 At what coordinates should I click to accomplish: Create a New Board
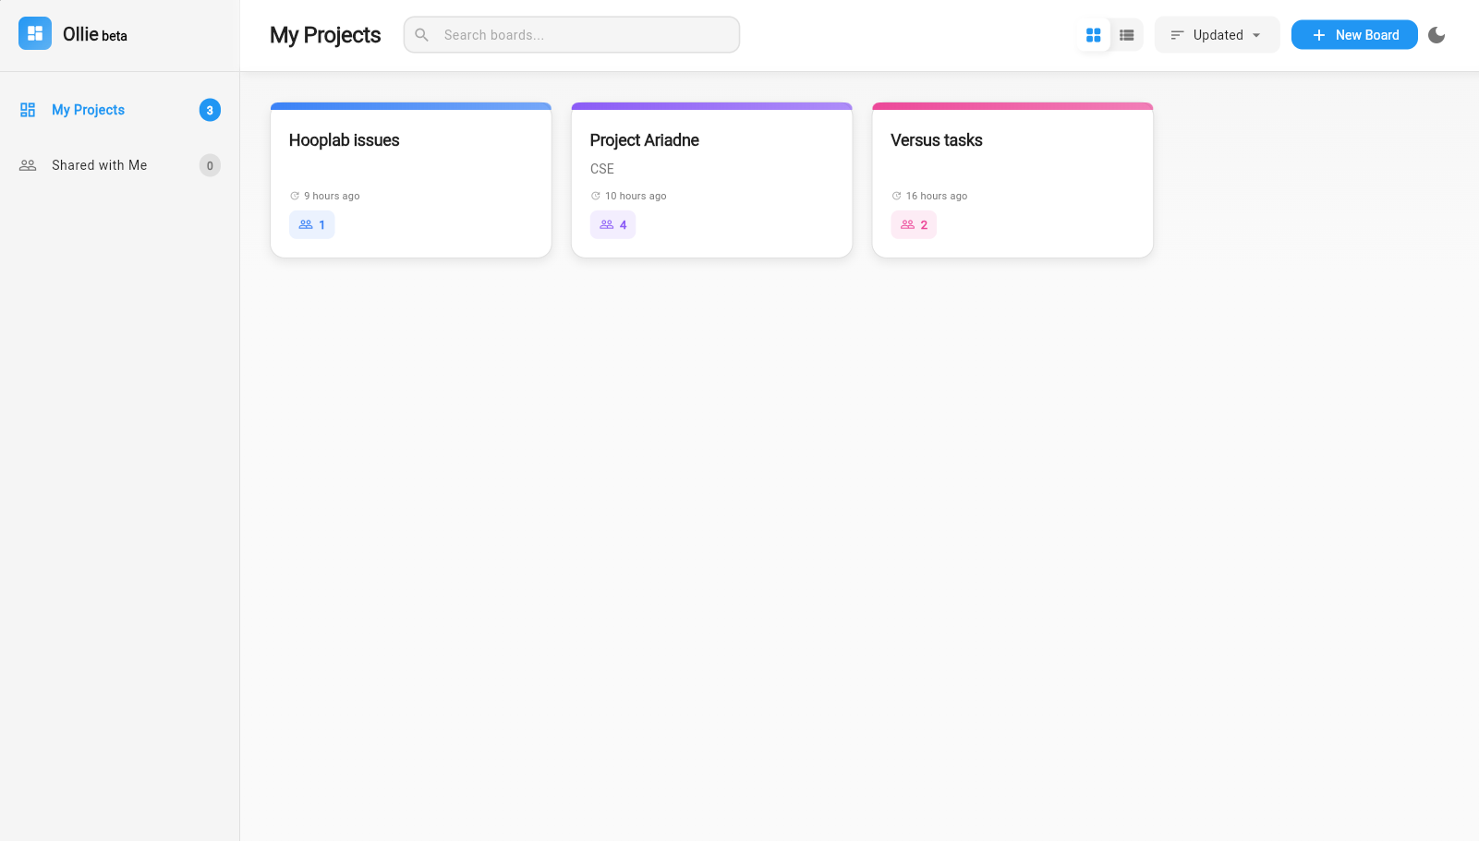click(x=1354, y=34)
